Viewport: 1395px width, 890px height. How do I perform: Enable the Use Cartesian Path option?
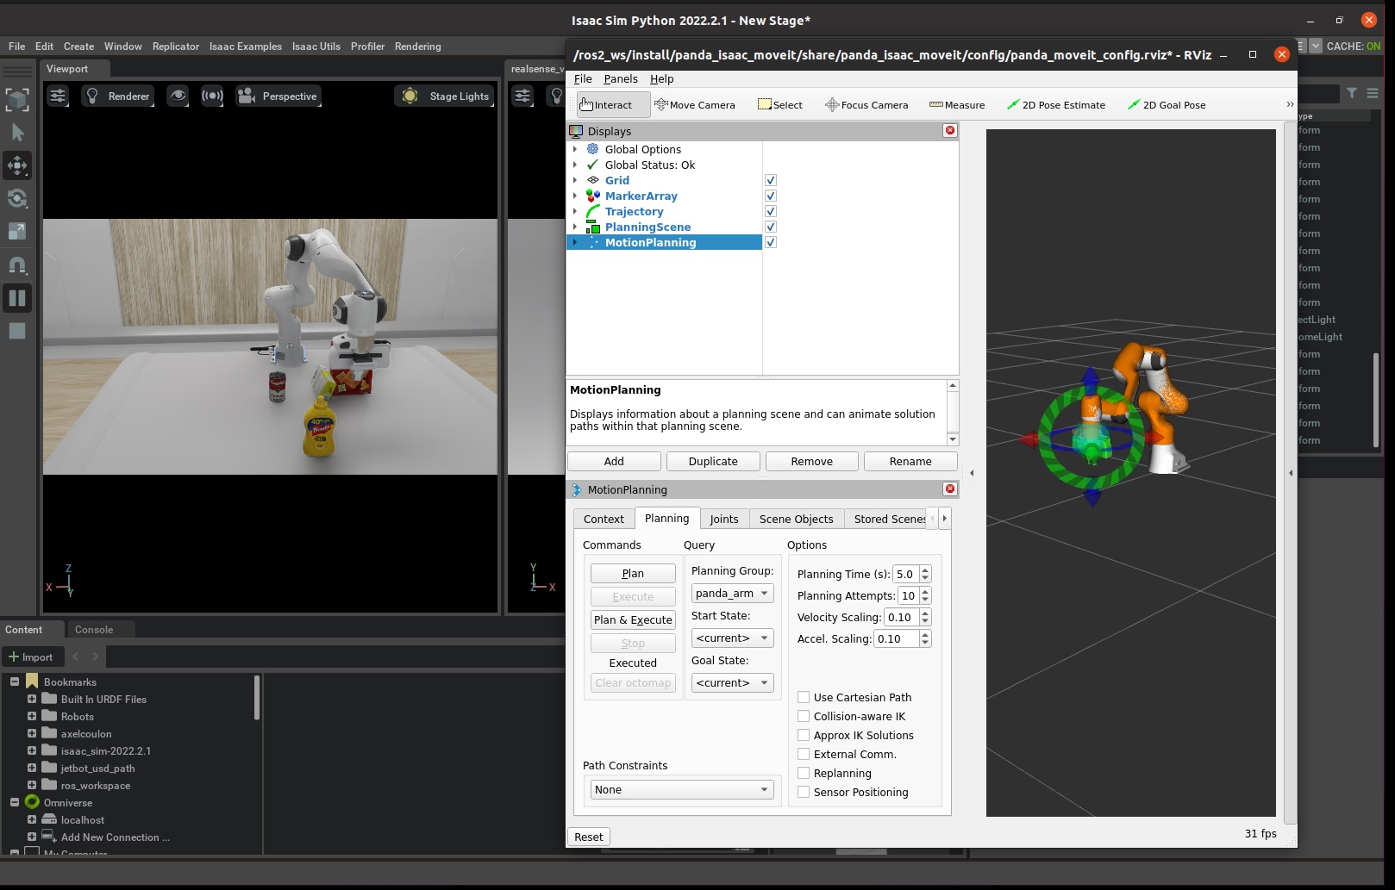pos(804,698)
